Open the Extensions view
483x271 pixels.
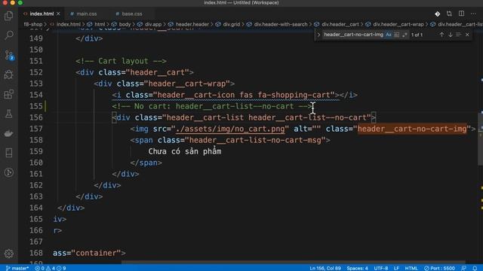click(x=8, y=94)
